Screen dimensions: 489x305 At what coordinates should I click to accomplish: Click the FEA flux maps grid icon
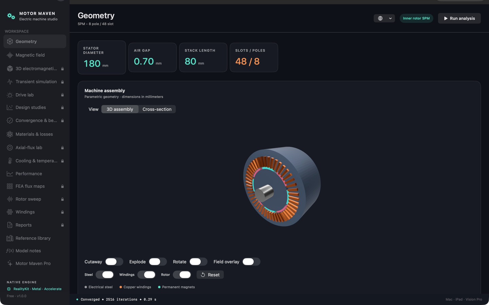10,186
